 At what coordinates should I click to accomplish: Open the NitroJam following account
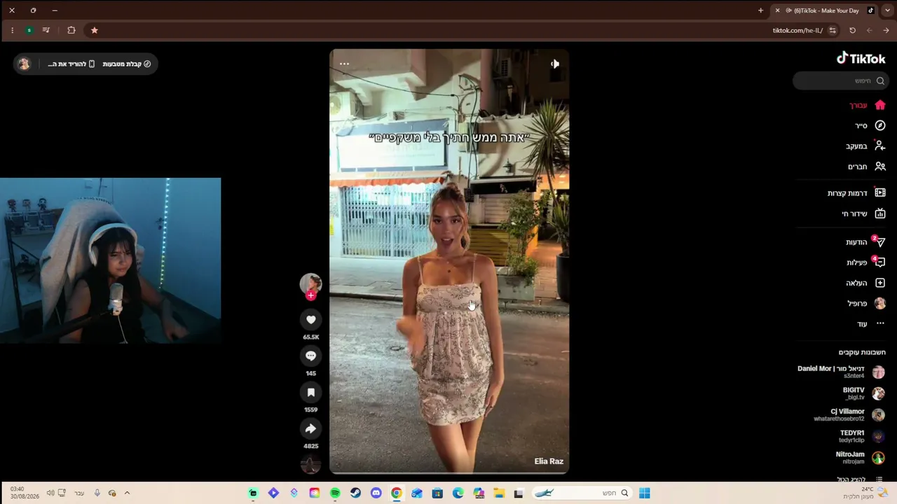(860, 458)
